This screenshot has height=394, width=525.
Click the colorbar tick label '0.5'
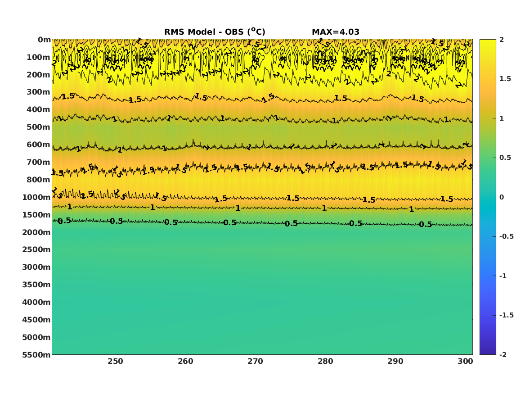point(505,158)
